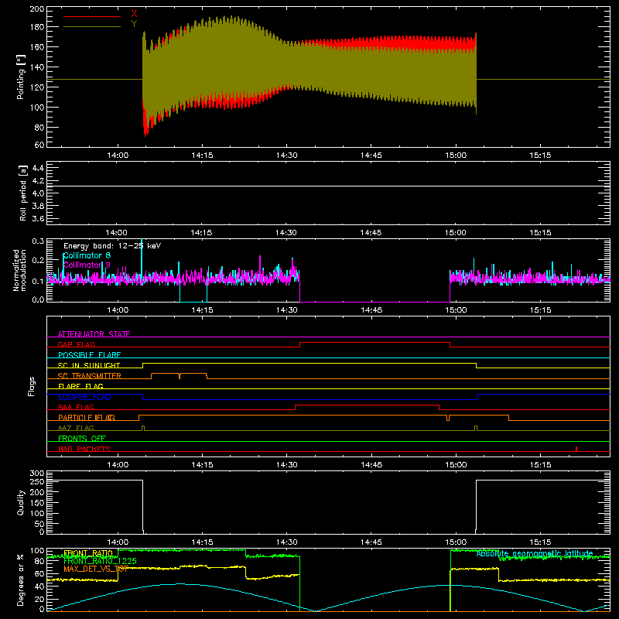Click the 'Normalized modulation' axis title

coord(19,270)
